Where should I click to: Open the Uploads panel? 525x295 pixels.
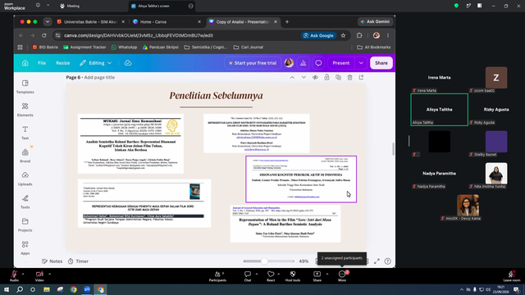(x=25, y=179)
